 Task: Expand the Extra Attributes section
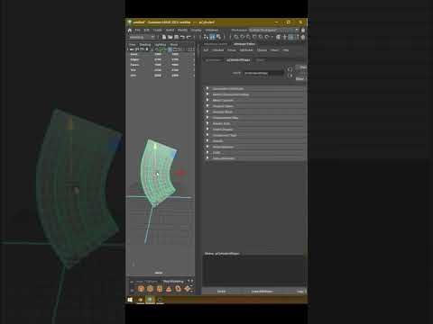255,158
